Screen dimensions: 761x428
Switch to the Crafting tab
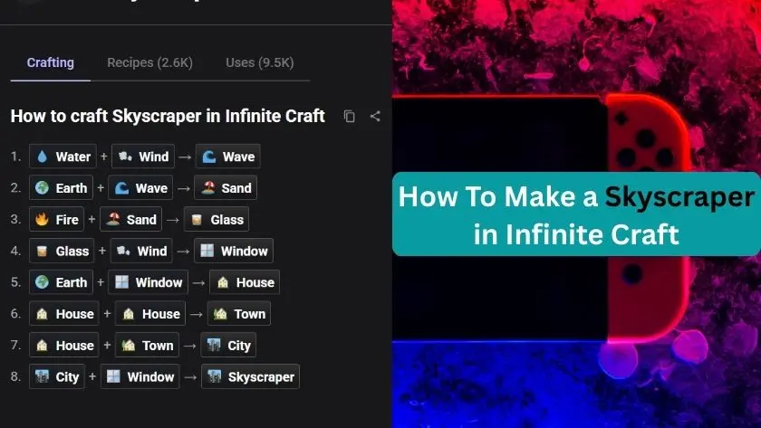coord(51,62)
